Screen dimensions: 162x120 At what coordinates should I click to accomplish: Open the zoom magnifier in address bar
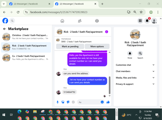point(135,12)
